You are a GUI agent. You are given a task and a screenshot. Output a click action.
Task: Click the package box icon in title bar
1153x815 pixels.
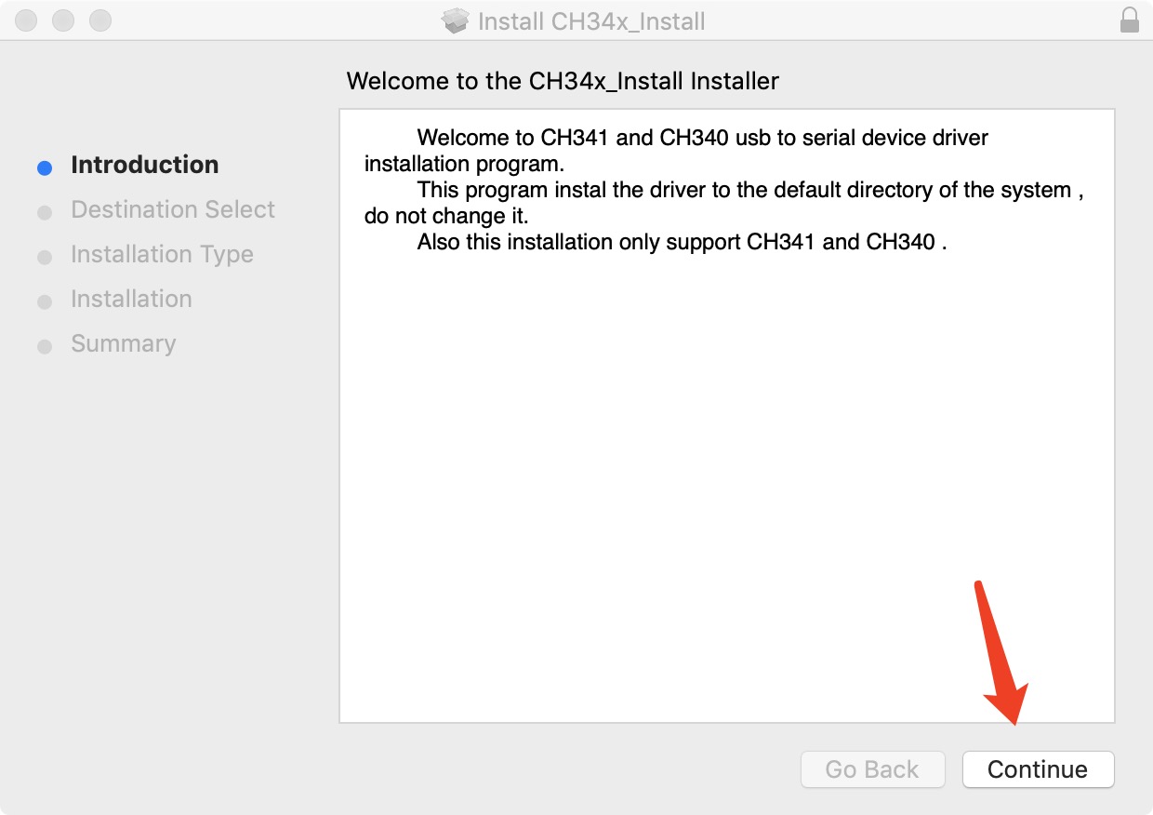click(x=455, y=20)
